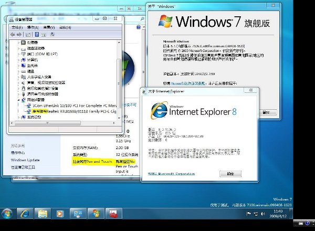Screen dimensions: 315x231
Task: Click the Device Manager horizontal scrollbar thumb
Action: click(48, 123)
